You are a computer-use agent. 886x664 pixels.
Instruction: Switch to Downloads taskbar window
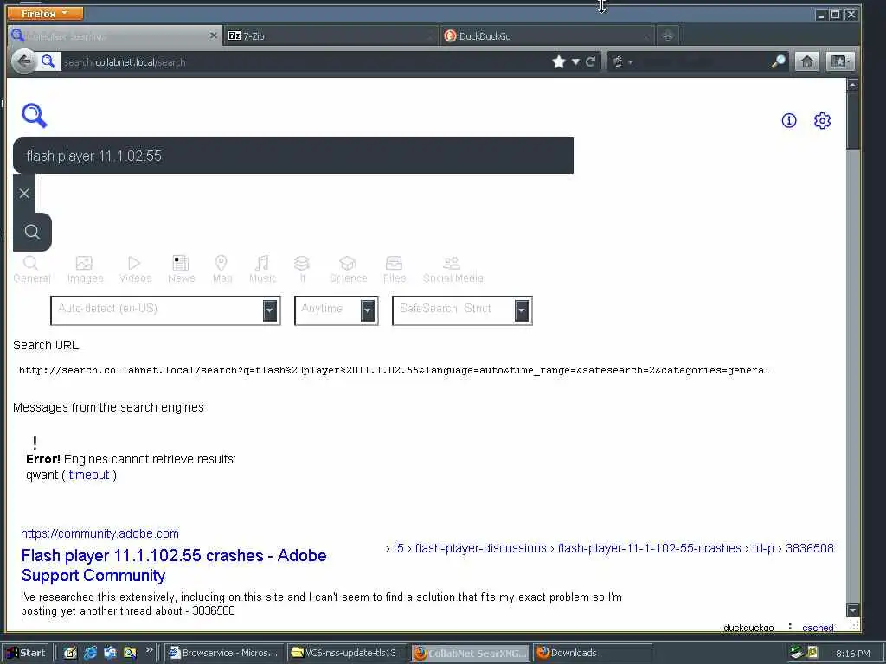pyautogui.click(x=592, y=653)
